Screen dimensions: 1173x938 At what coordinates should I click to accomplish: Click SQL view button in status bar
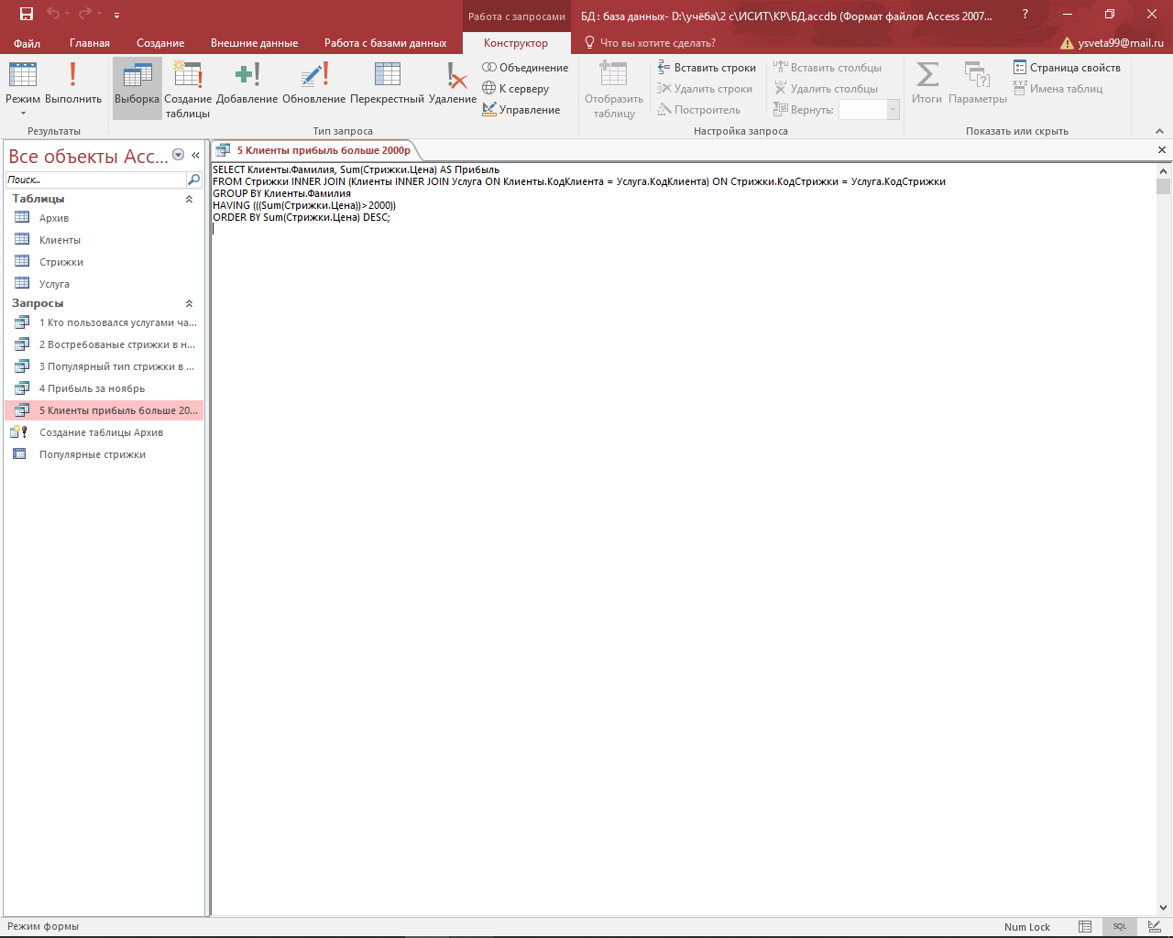[x=1120, y=927]
